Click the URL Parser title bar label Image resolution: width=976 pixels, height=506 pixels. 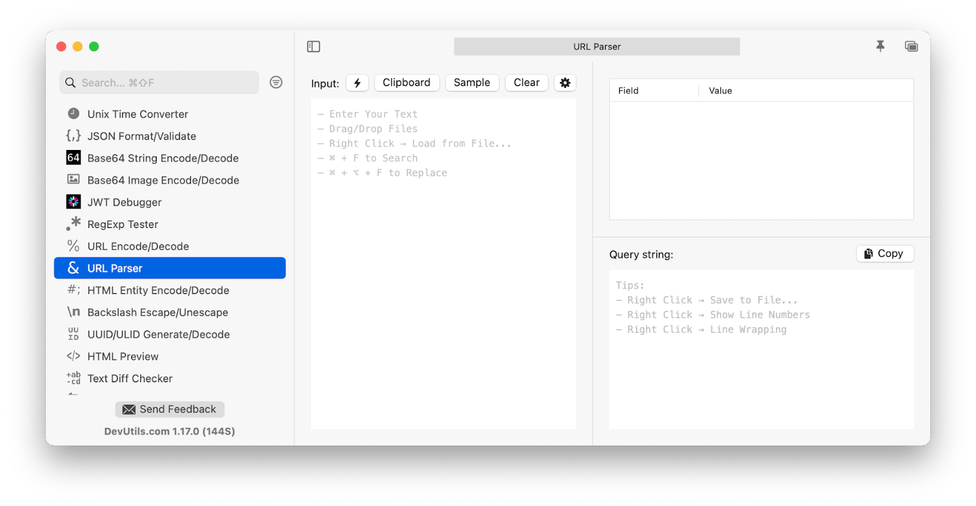[597, 46]
